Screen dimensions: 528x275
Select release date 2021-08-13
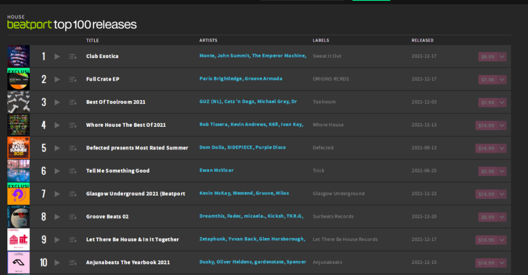tap(424, 148)
